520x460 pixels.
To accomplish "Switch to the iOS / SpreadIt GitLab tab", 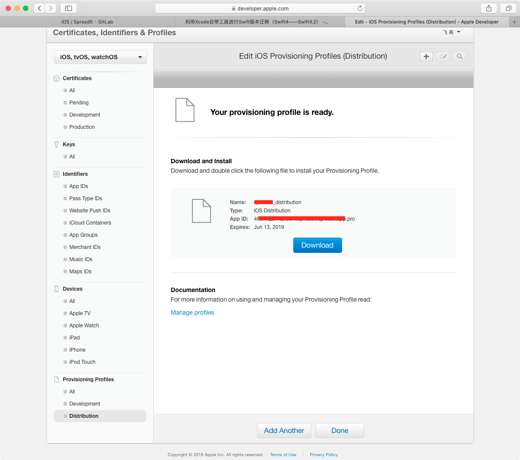I will [x=87, y=22].
